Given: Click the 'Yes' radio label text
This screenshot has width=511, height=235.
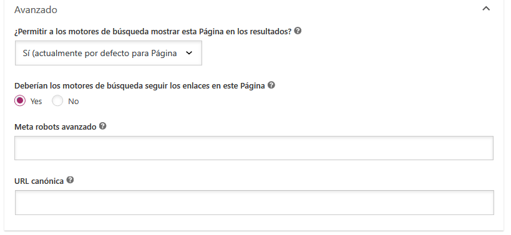Looking at the screenshot, I should (36, 102).
